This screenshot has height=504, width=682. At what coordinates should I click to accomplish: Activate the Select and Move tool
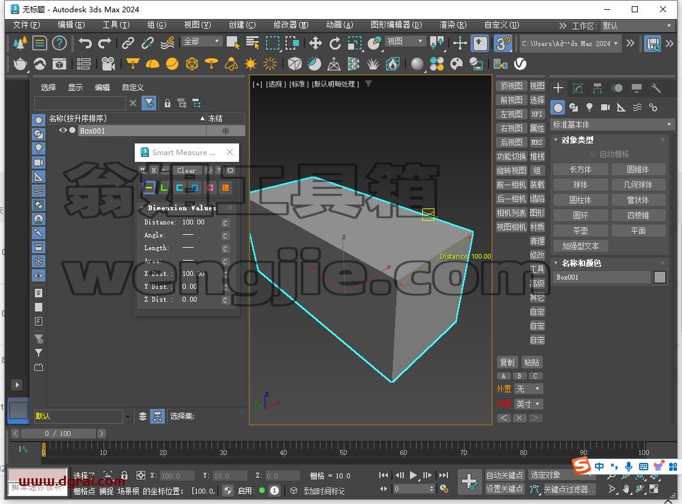pos(315,43)
